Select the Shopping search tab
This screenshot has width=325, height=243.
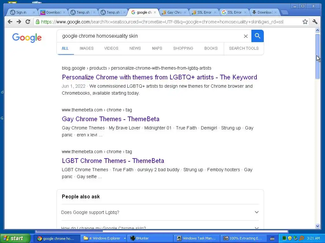[x=183, y=48]
